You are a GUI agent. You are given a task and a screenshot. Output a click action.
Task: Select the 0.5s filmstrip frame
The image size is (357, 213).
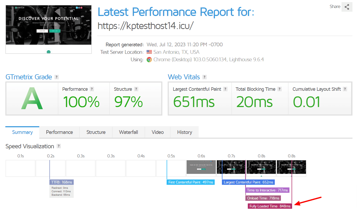pyautogui.click(x=171, y=168)
